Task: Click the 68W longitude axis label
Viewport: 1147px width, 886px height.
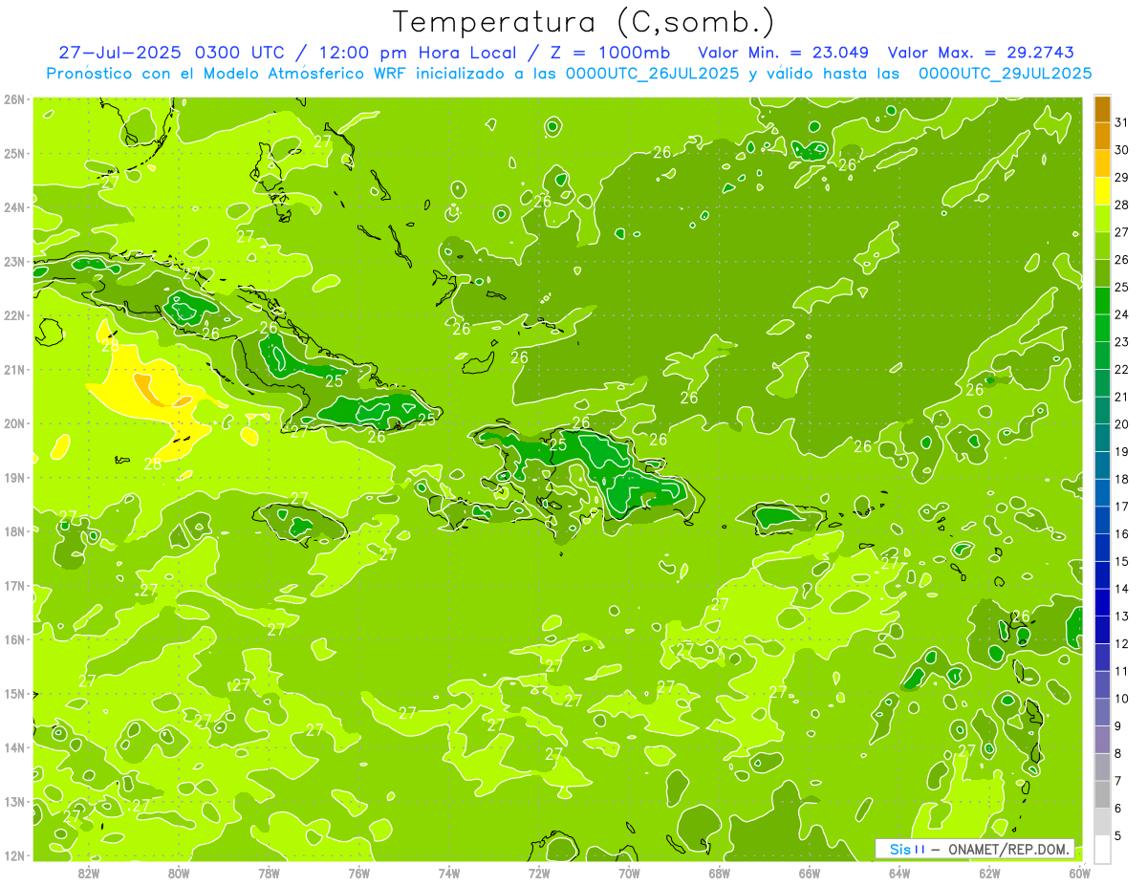Action: point(719,872)
